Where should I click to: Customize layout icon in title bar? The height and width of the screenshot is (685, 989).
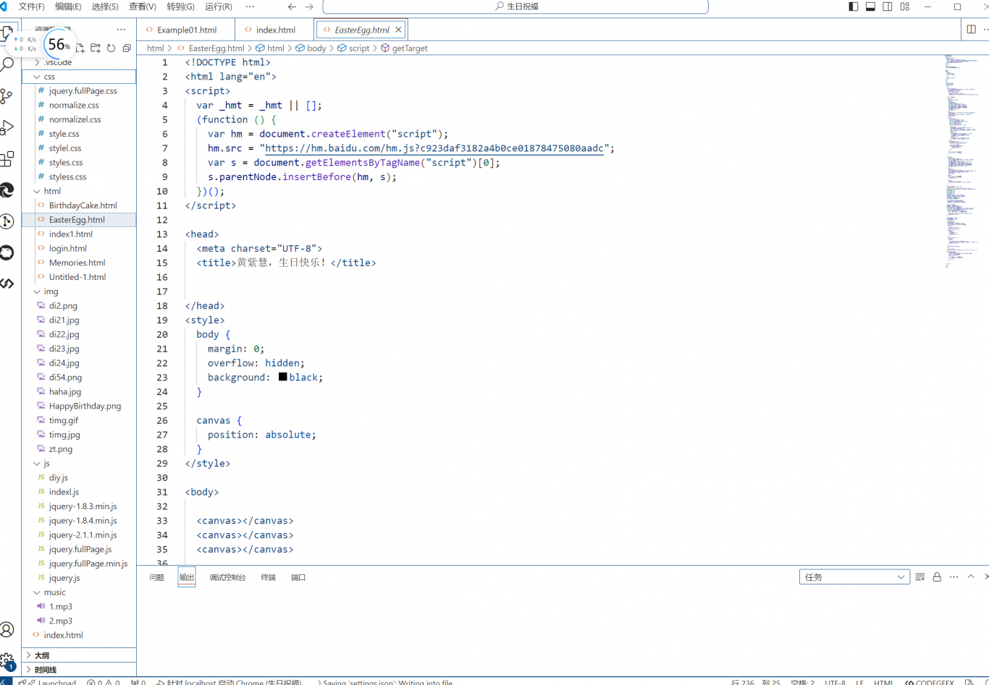coord(905,7)
